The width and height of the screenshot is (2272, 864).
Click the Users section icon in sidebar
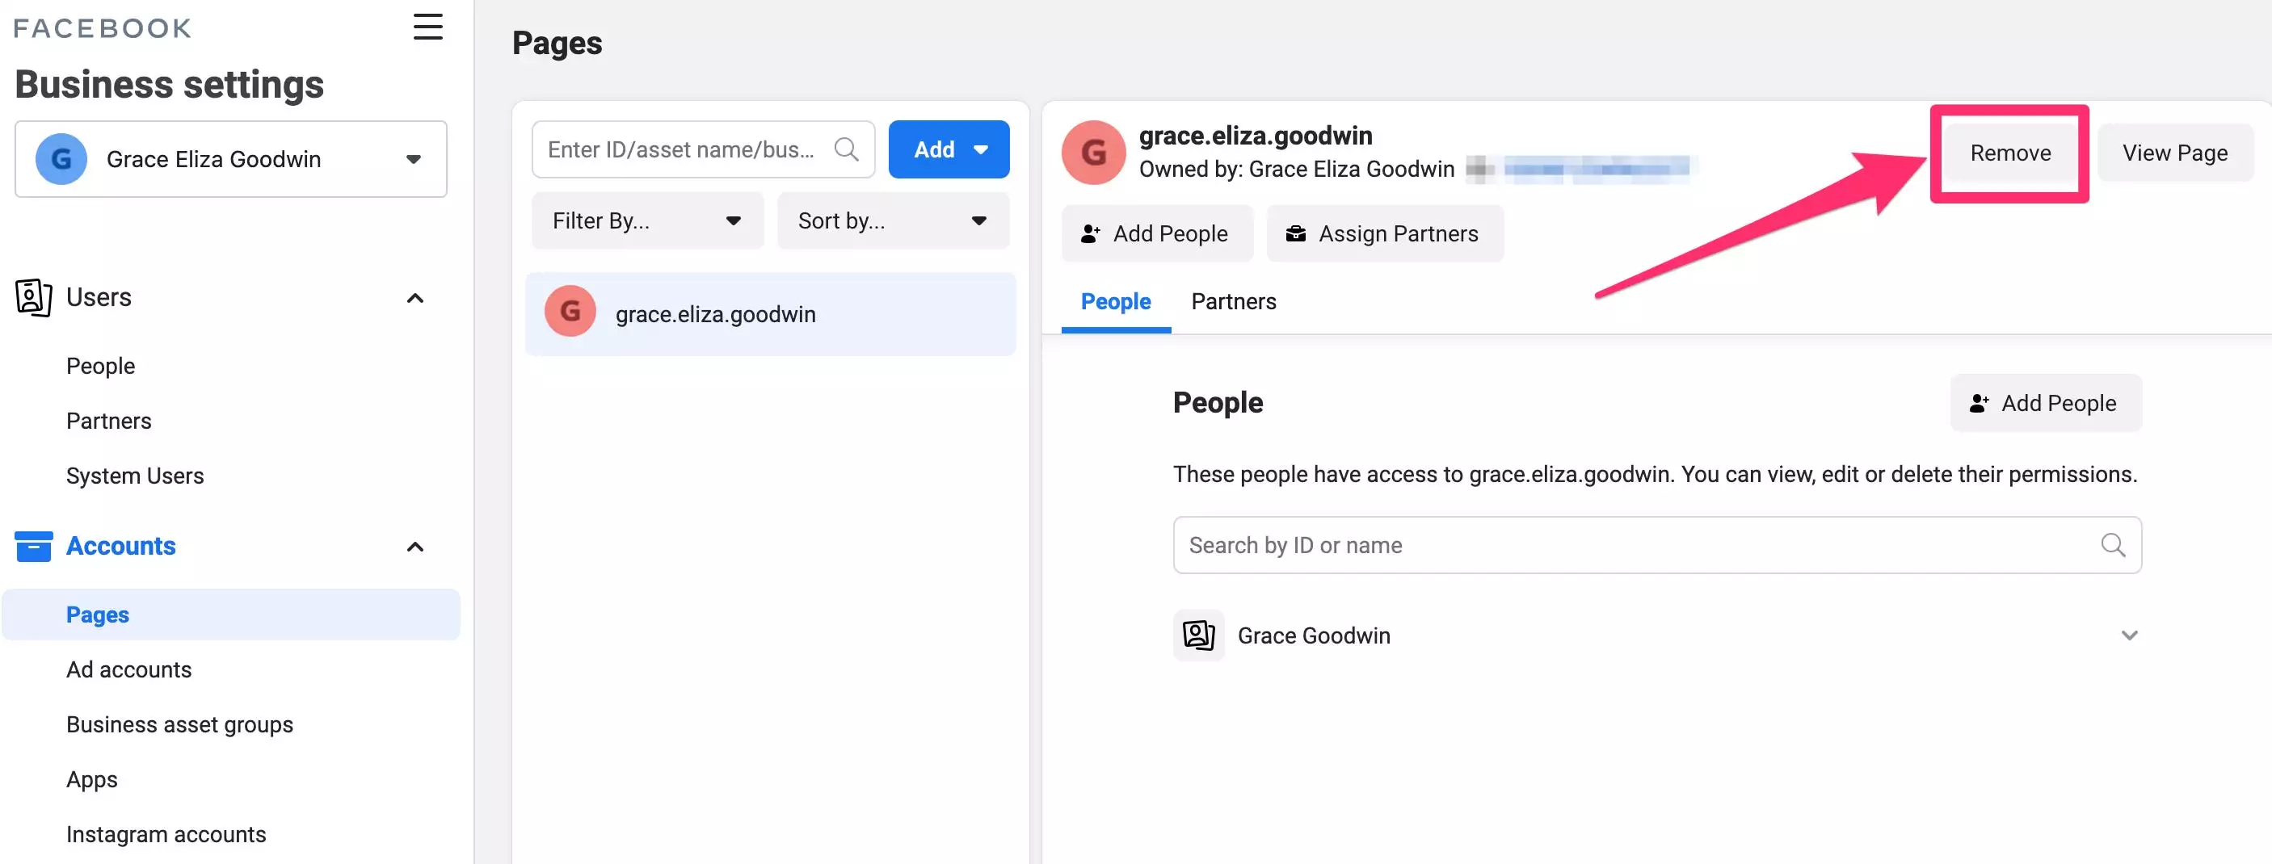click(33, 297)
